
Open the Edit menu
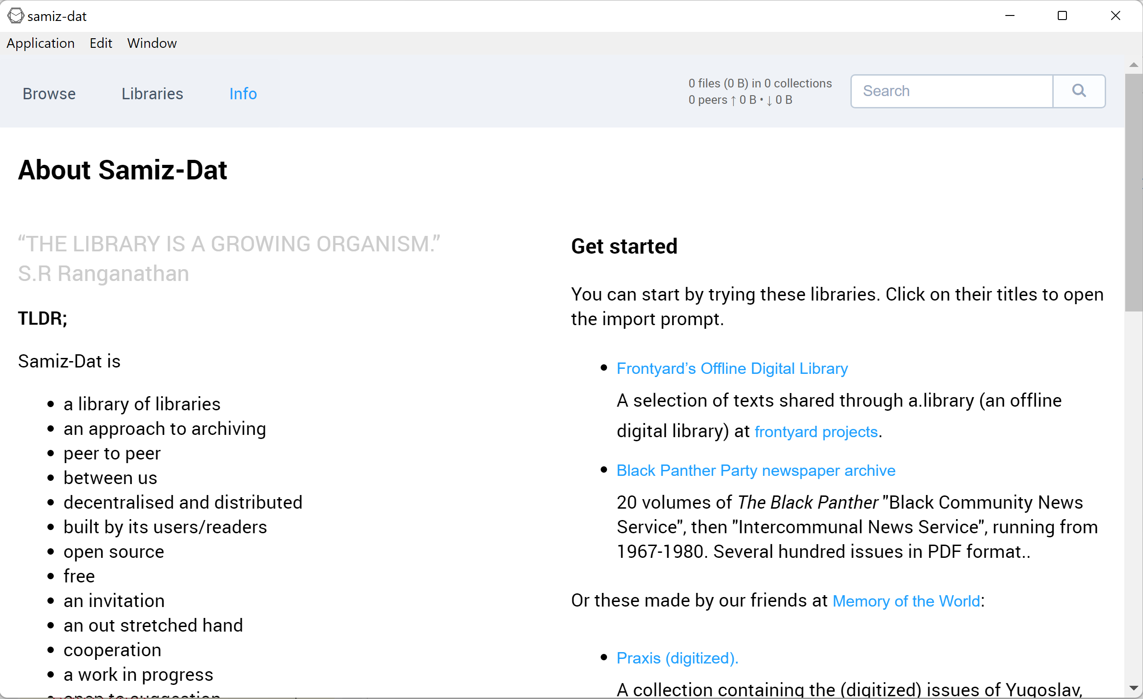[100, 43]
